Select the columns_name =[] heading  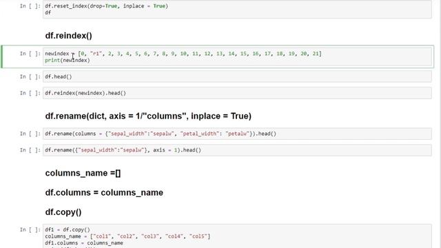pos(83,173)
